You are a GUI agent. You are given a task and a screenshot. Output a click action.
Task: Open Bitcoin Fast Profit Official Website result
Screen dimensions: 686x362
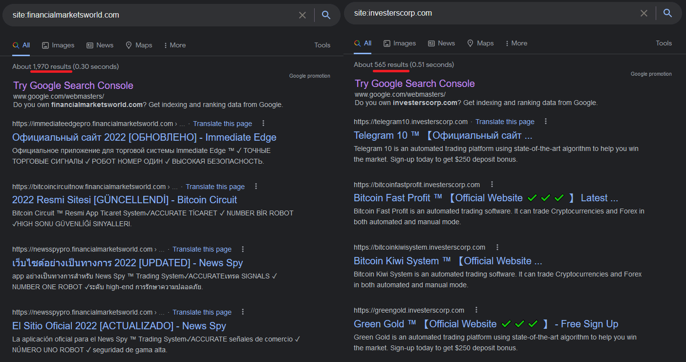pos(486,198)
